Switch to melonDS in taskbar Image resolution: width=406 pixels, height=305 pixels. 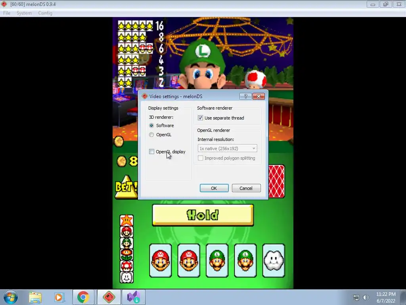pyautogui.click(x=109, y=297)
